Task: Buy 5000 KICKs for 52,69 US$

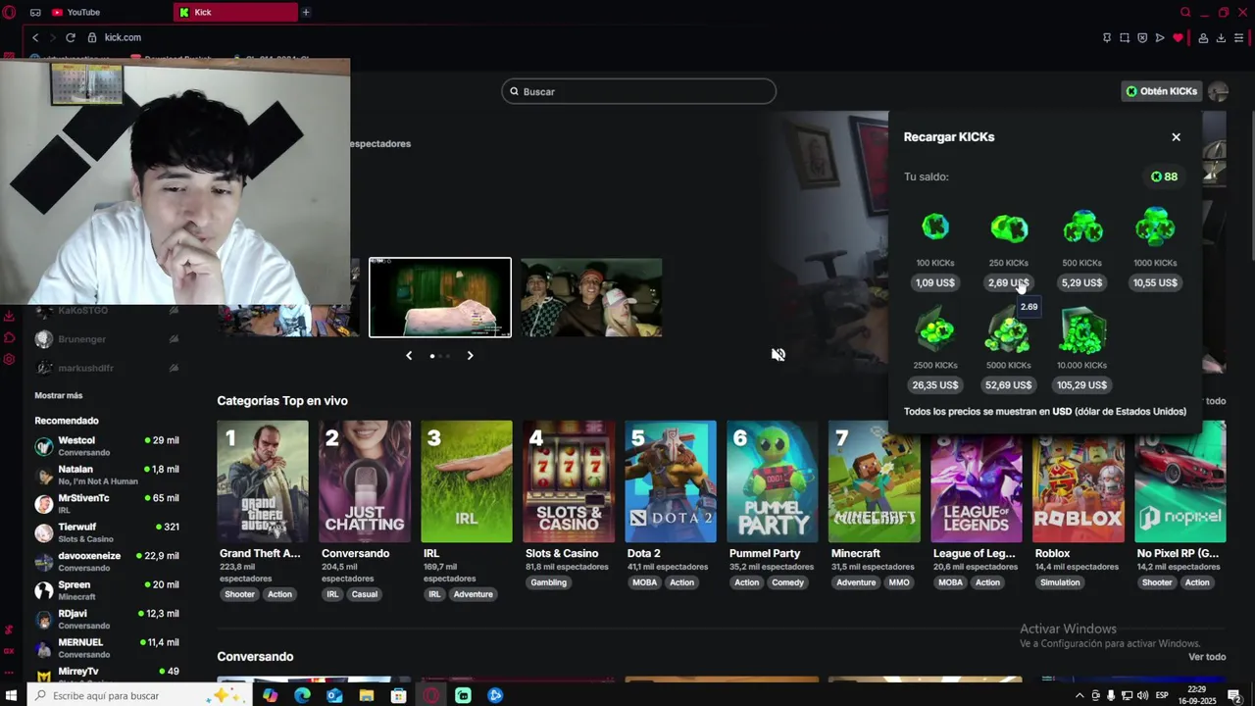Action: [1009, 385]
